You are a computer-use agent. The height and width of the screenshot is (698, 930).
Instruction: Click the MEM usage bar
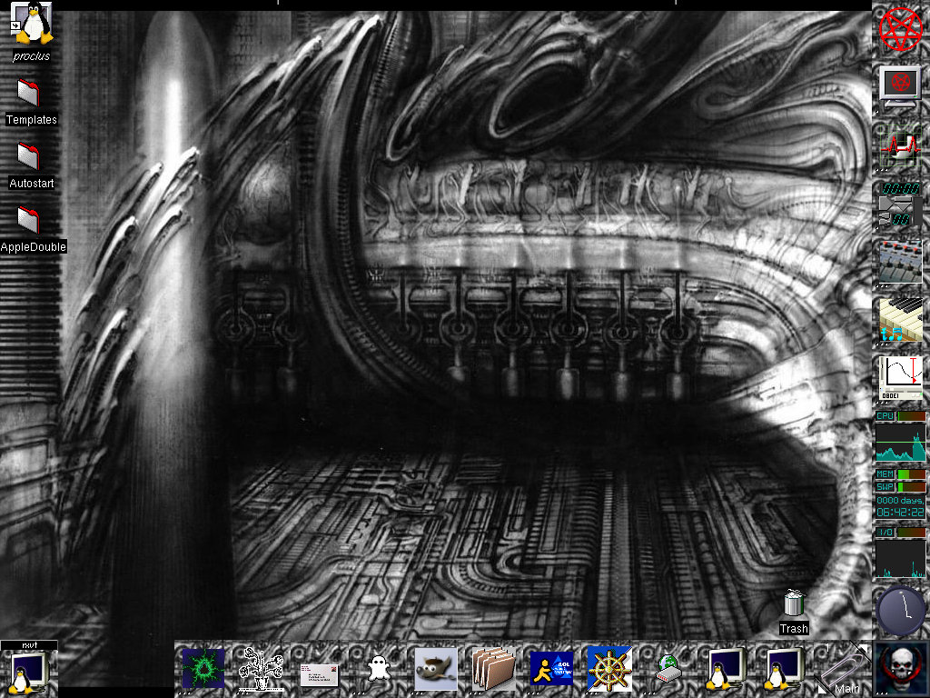coord(911,474)
